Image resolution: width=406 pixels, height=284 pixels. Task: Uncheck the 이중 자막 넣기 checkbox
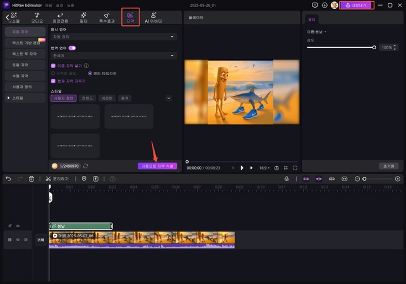pos(53,65)
